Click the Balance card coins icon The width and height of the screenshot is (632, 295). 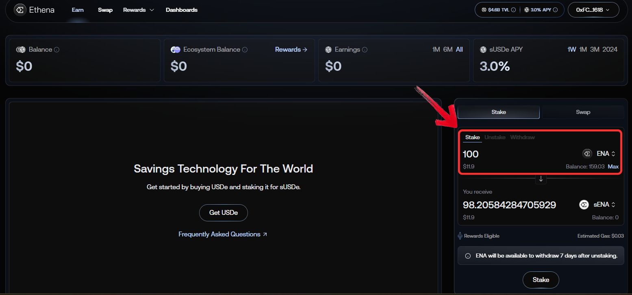21,50
